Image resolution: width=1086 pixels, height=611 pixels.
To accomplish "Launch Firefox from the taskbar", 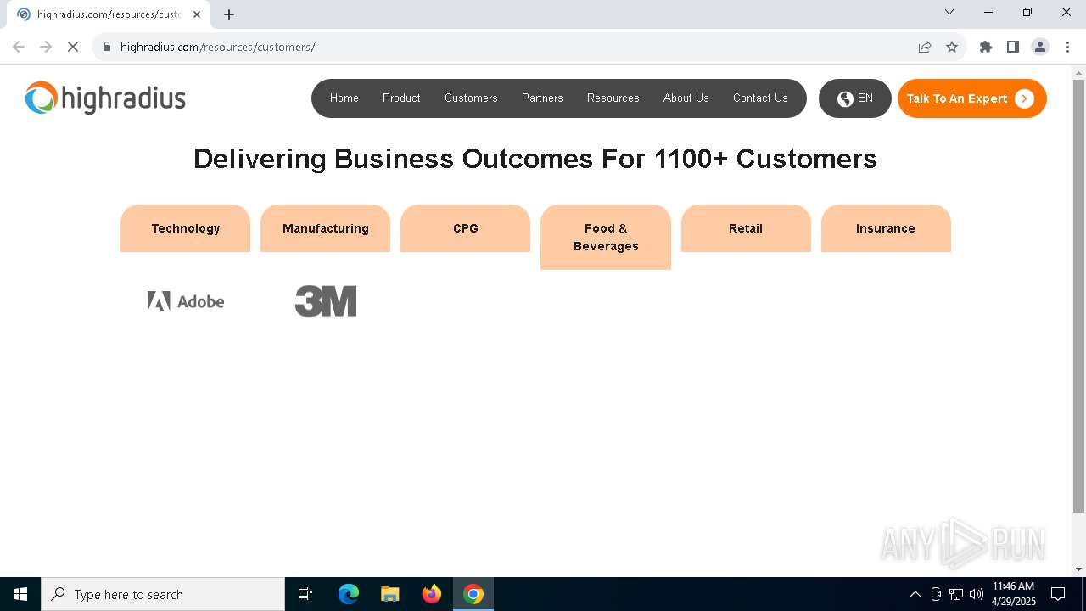I will pos(432,594).
